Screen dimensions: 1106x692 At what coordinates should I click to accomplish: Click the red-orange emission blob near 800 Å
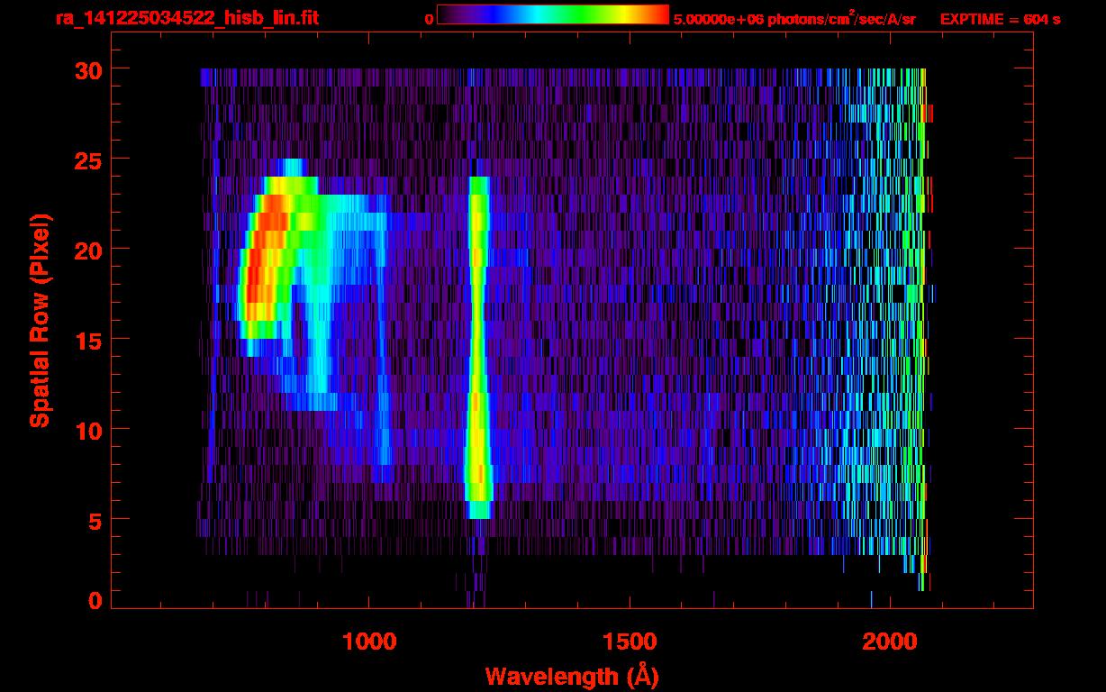(266, 257)
